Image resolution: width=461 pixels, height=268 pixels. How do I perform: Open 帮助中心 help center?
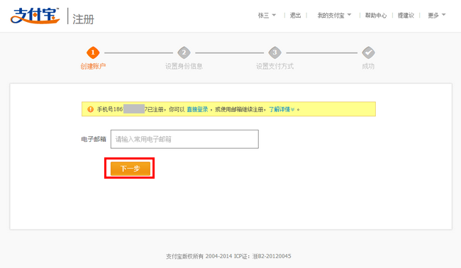(376, 16)
